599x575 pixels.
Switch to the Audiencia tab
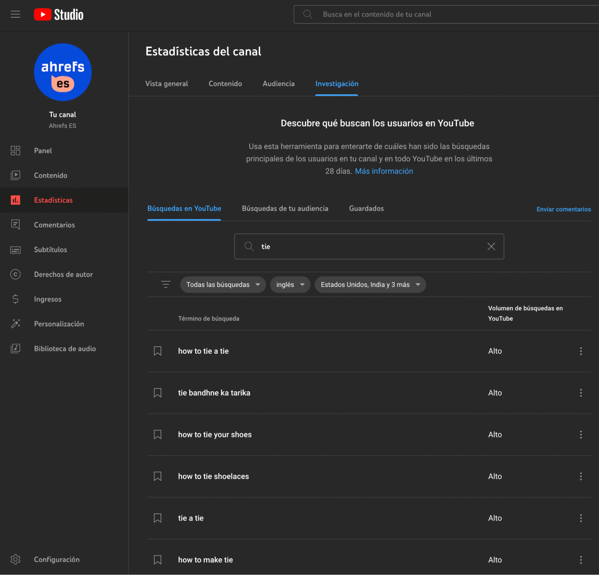[278, 83]
